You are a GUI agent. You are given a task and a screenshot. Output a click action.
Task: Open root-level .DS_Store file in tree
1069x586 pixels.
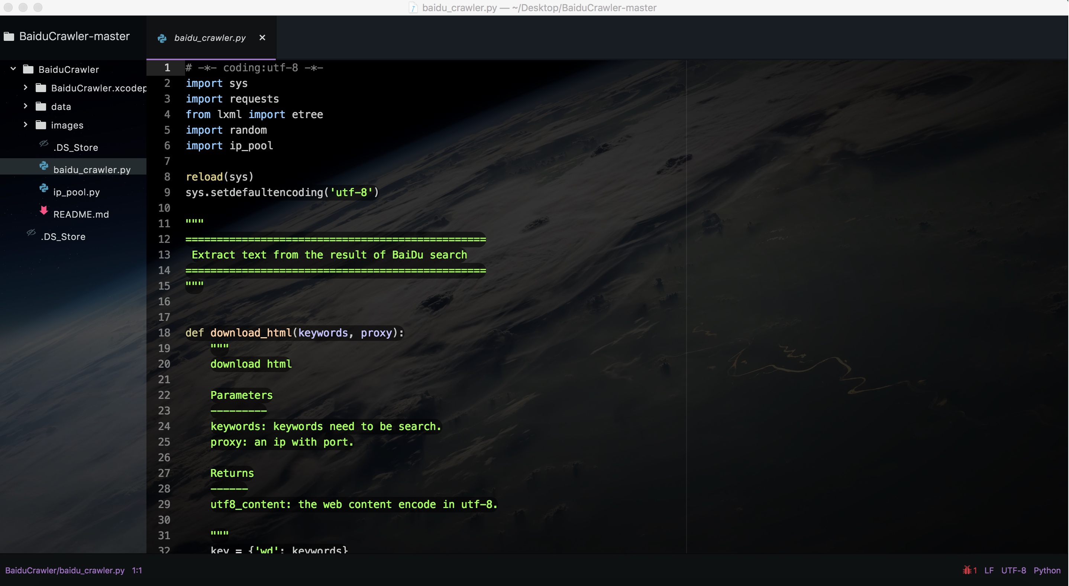[x=63, y=237]
